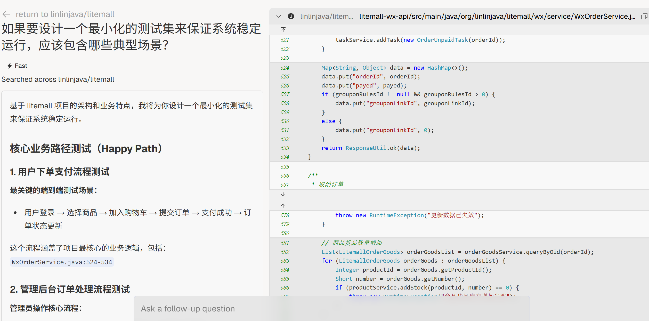
Task: Click line number 534 in code gutter
Action: (x=285, y=157)
